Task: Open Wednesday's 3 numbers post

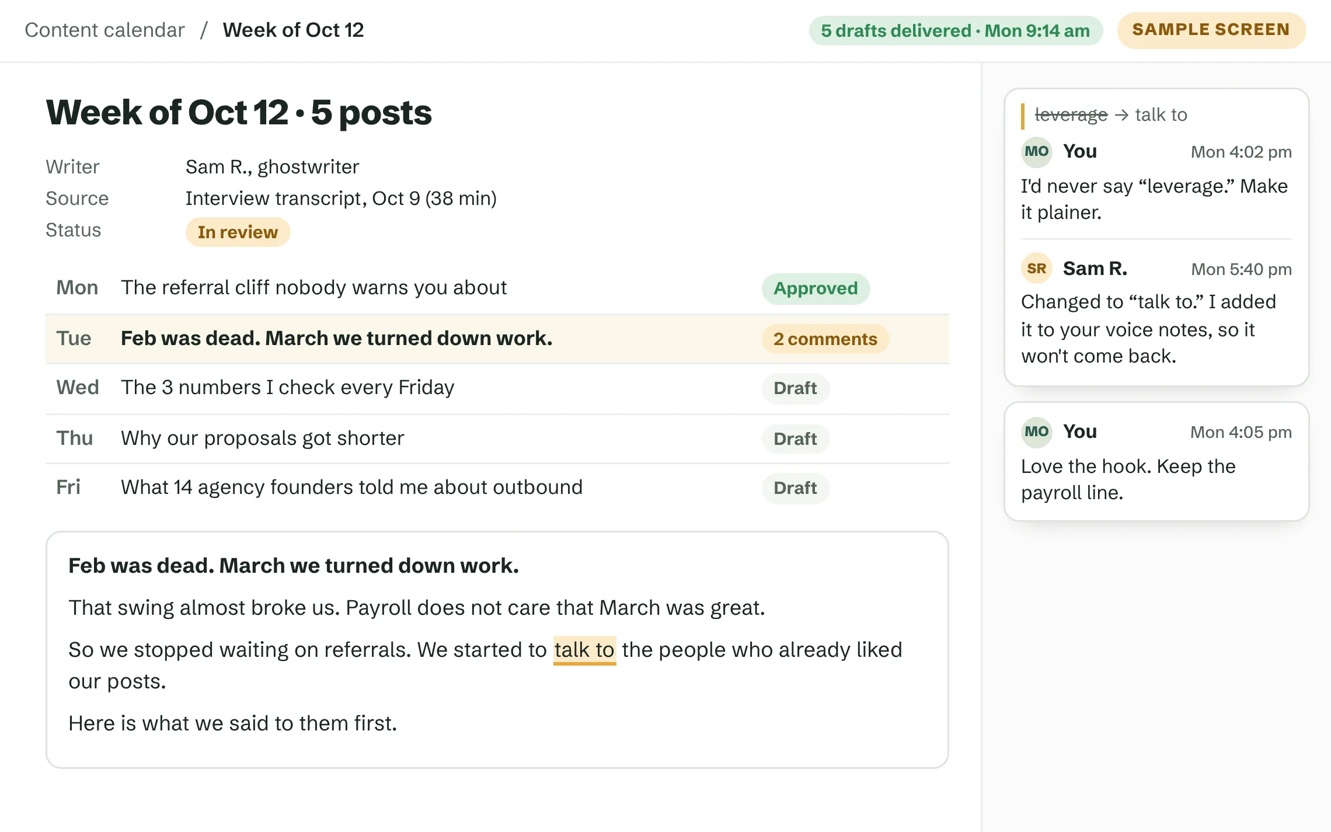Action: (x=497, y=388)
